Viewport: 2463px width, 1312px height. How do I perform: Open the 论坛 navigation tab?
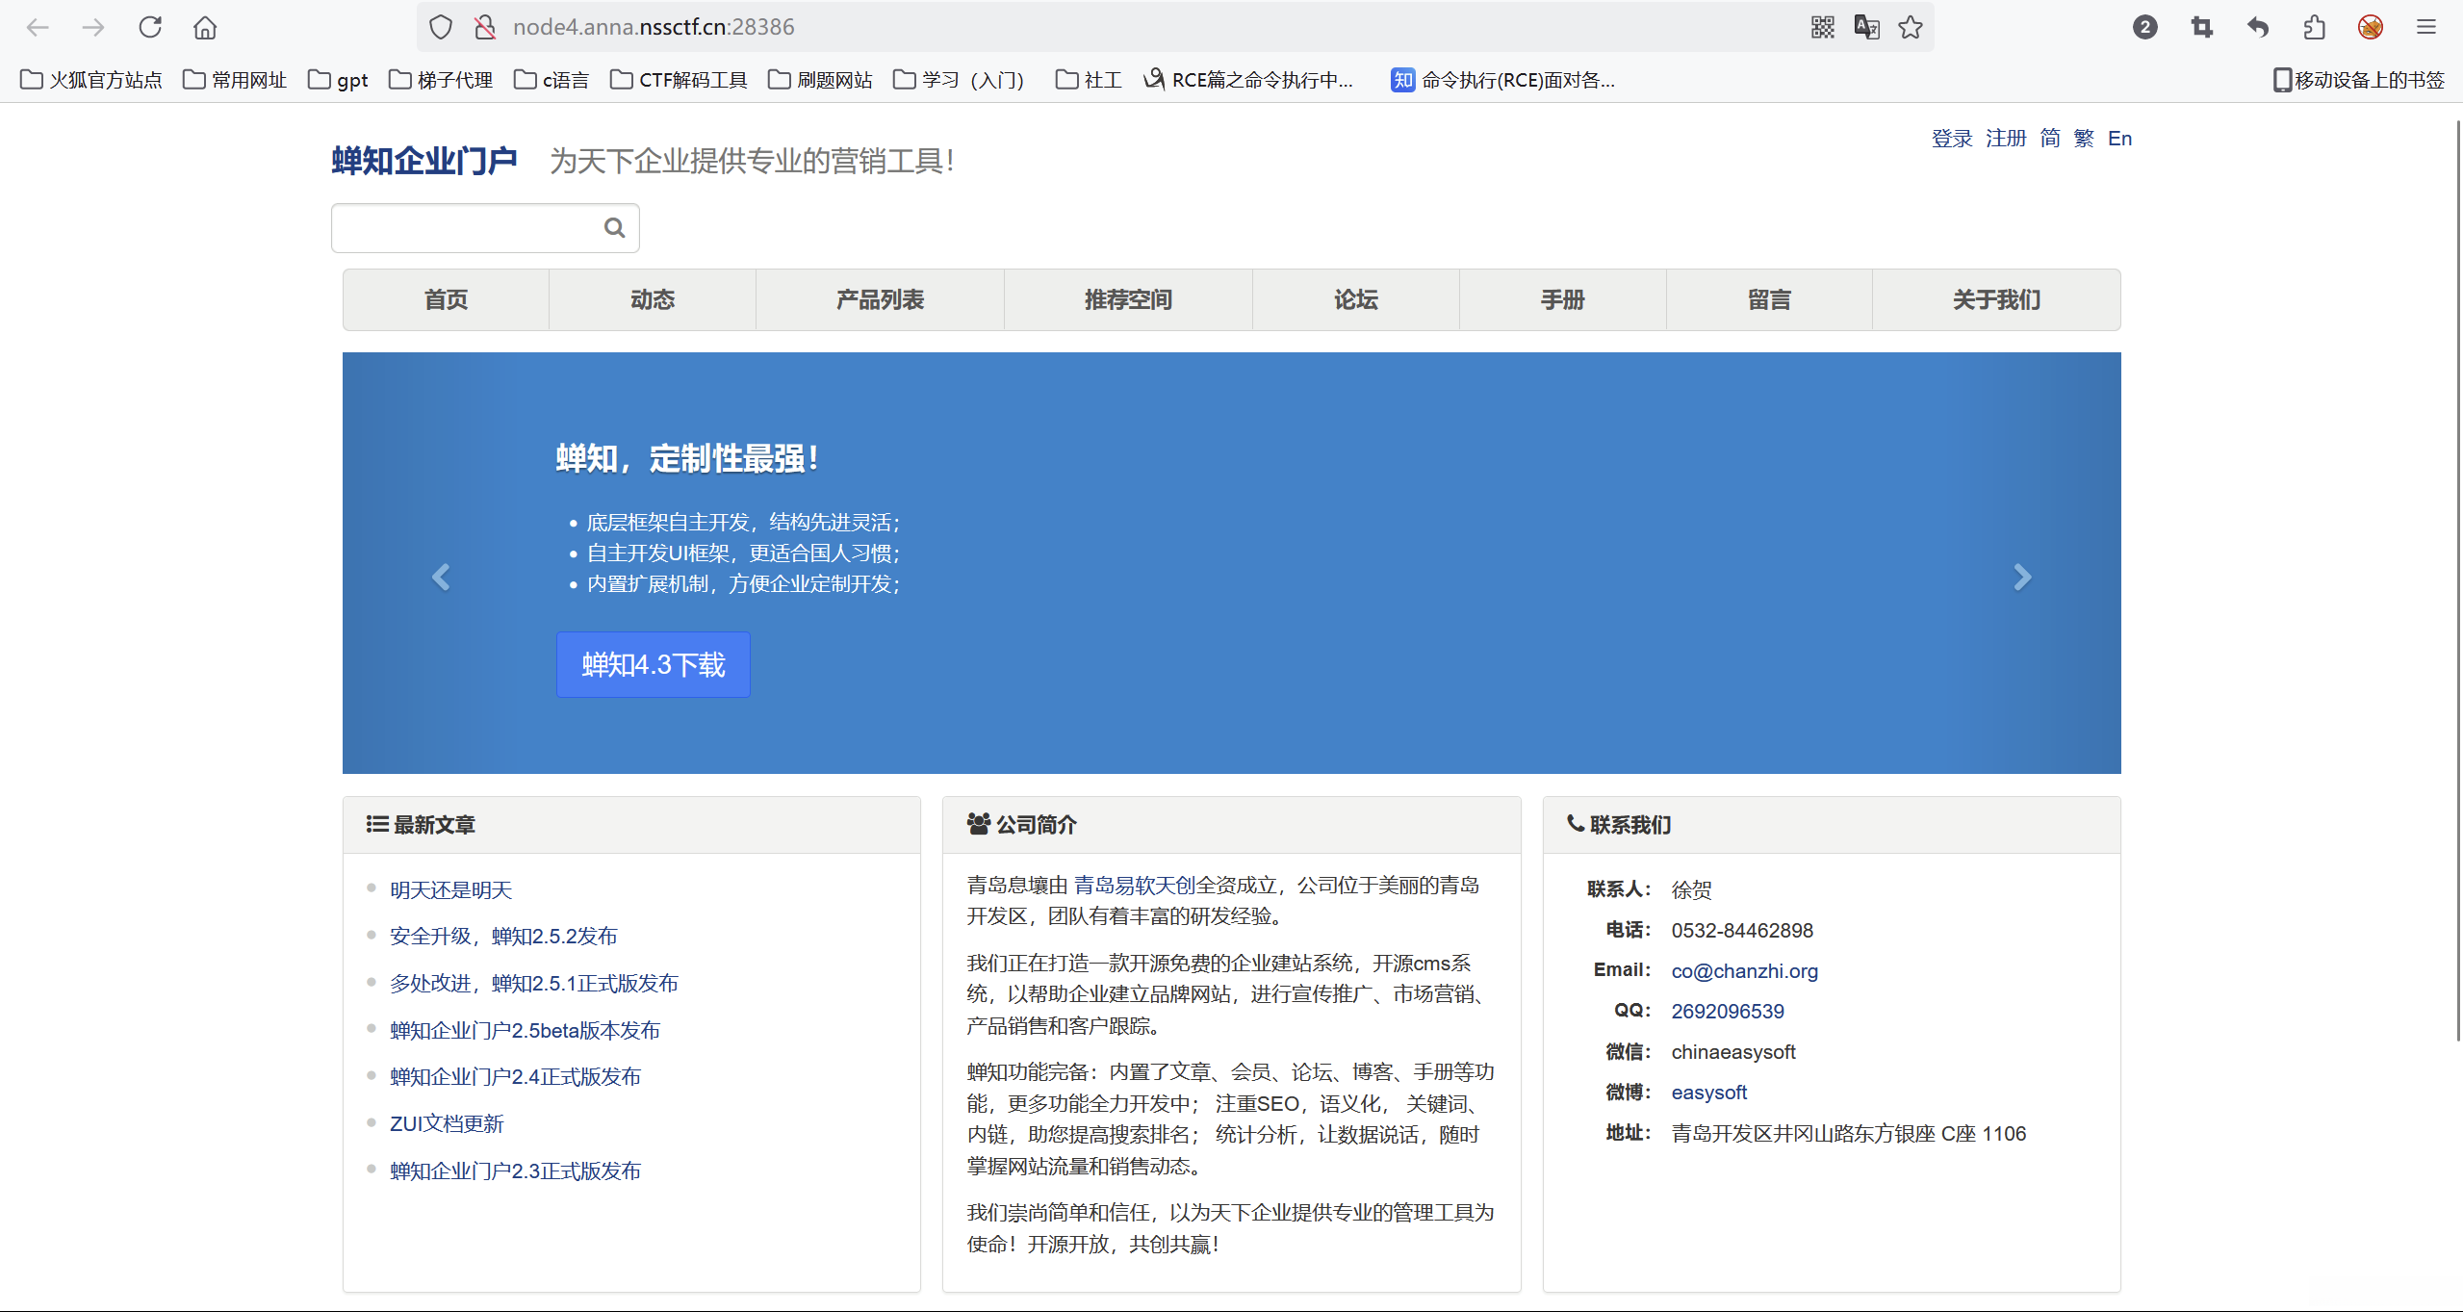(x=1355, y=300)
